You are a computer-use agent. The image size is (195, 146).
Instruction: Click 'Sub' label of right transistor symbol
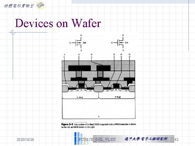[x=126, y=43]
